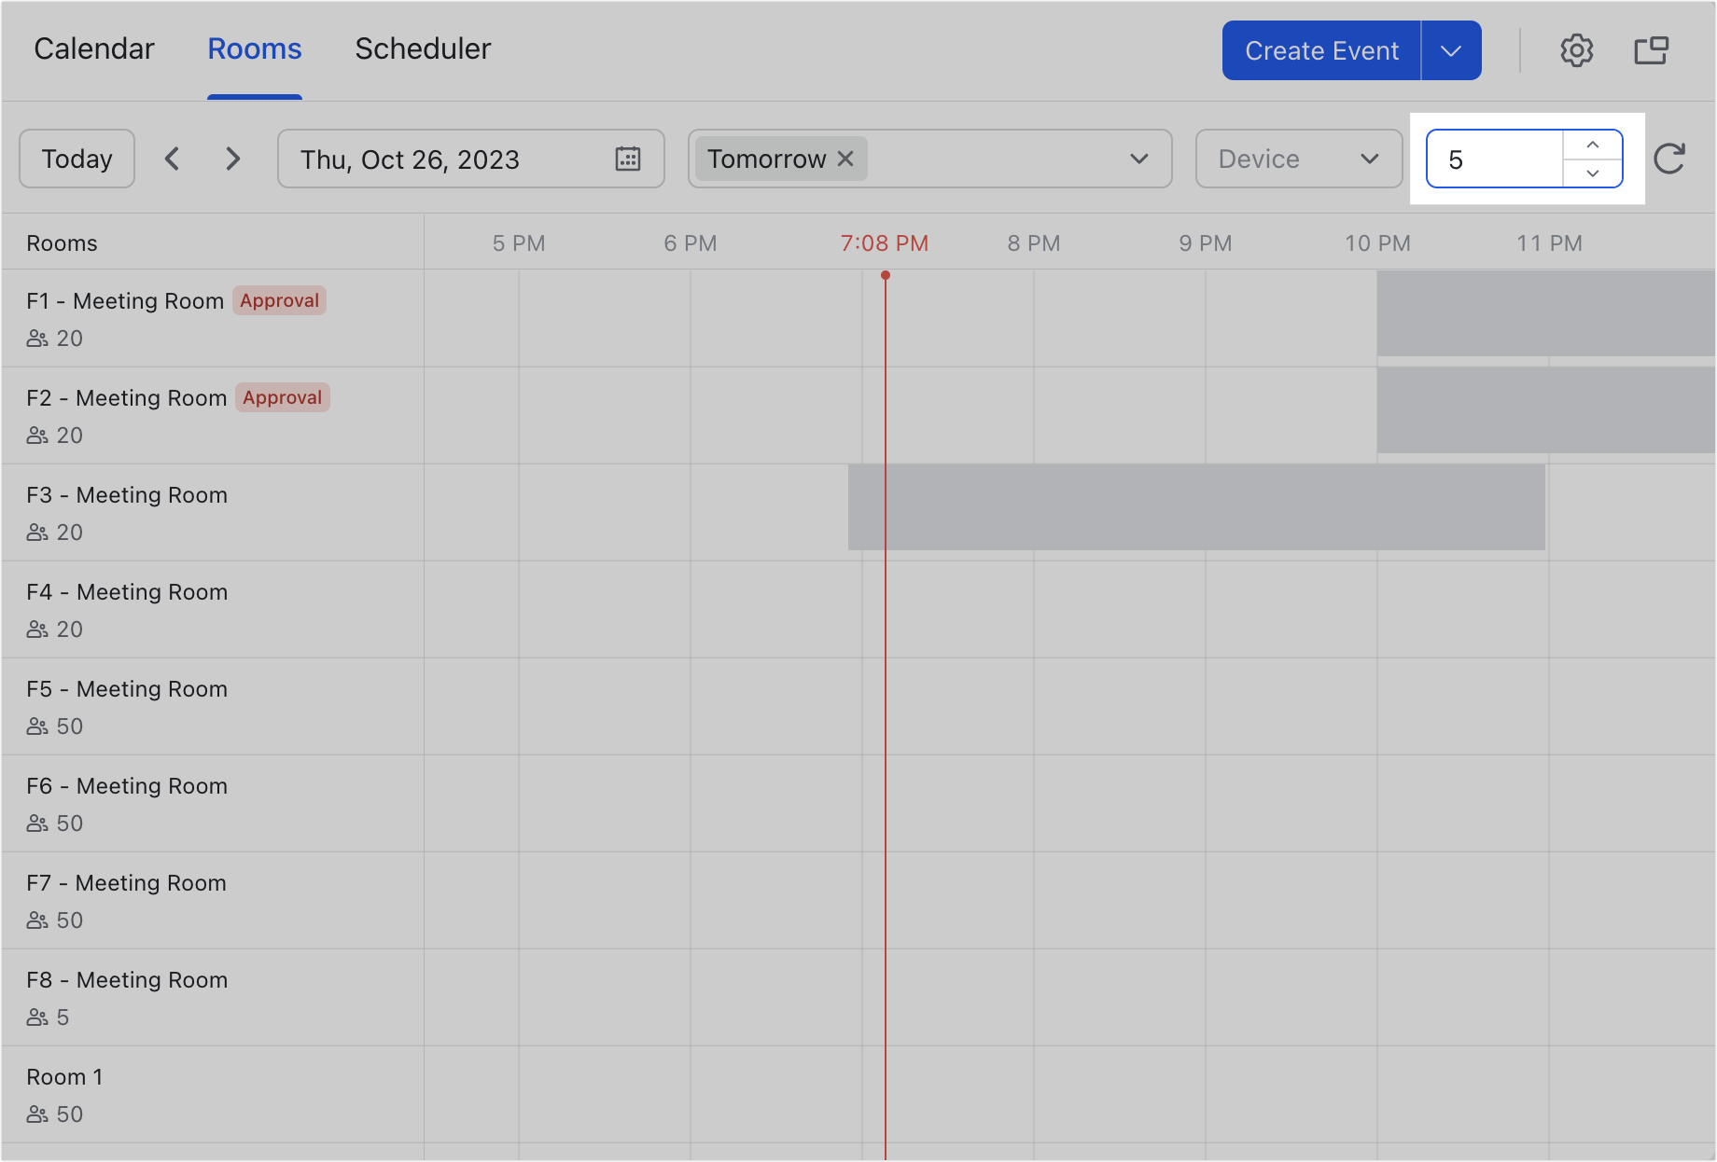Click the settings gear icon
1717x1162 pixels.
1578,50
